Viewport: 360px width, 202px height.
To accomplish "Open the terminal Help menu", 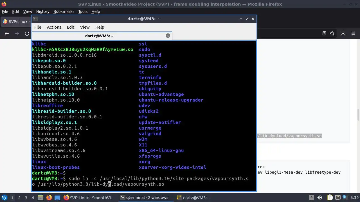I will point(100,27).
